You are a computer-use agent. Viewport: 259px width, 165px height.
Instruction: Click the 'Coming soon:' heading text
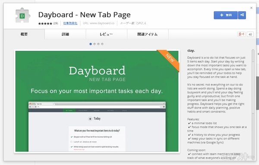click(x=196, y=150)
